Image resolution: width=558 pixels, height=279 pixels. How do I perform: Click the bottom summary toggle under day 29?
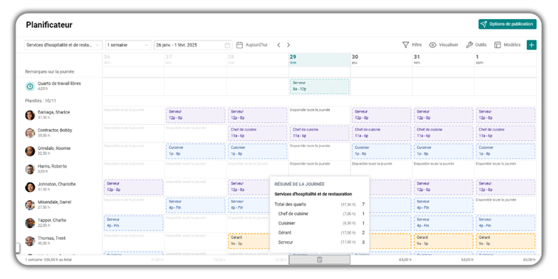point(319,260)
